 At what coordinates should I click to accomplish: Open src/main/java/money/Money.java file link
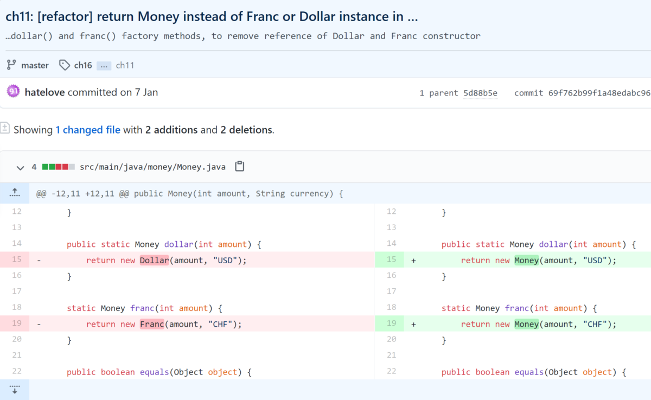pos(152,167)
